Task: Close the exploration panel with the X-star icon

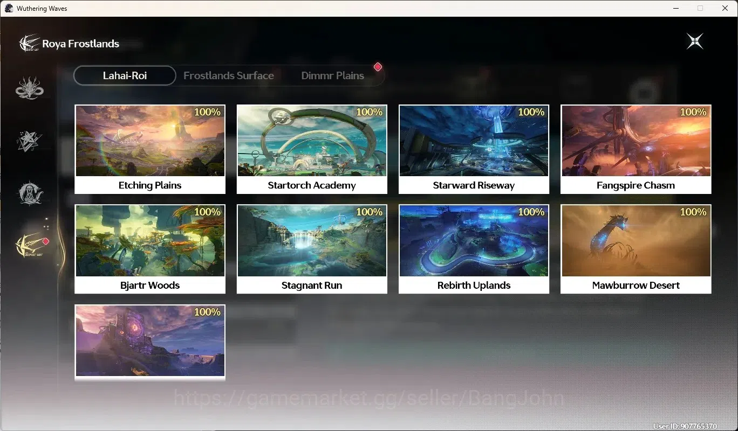Action: click(x=695, y=41)
